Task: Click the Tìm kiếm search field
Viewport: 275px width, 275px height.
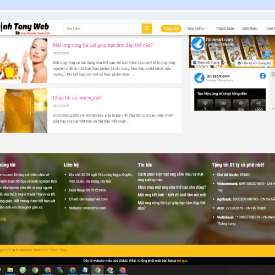Action: tap(103, 29)
